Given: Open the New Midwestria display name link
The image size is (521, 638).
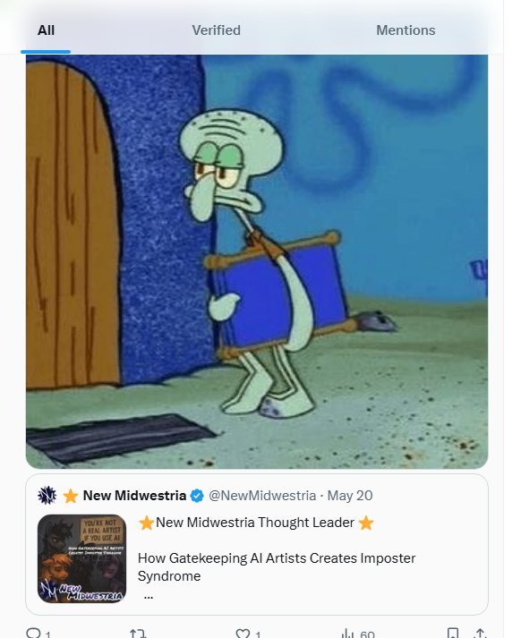Looking at the screenshot, I should point(134,496).
